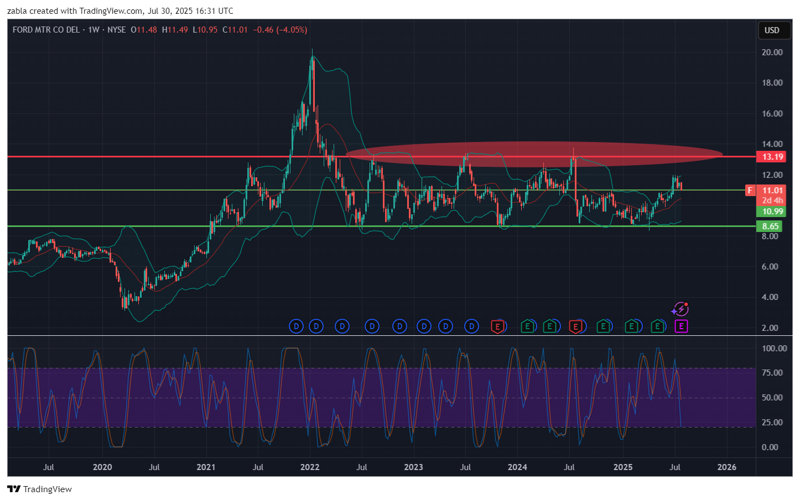Click the 16.00 price axis label

coord(772,114)
